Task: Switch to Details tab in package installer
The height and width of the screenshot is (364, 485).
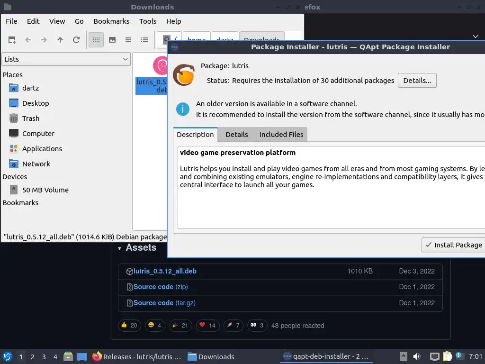Action: (x=237, y=135)
